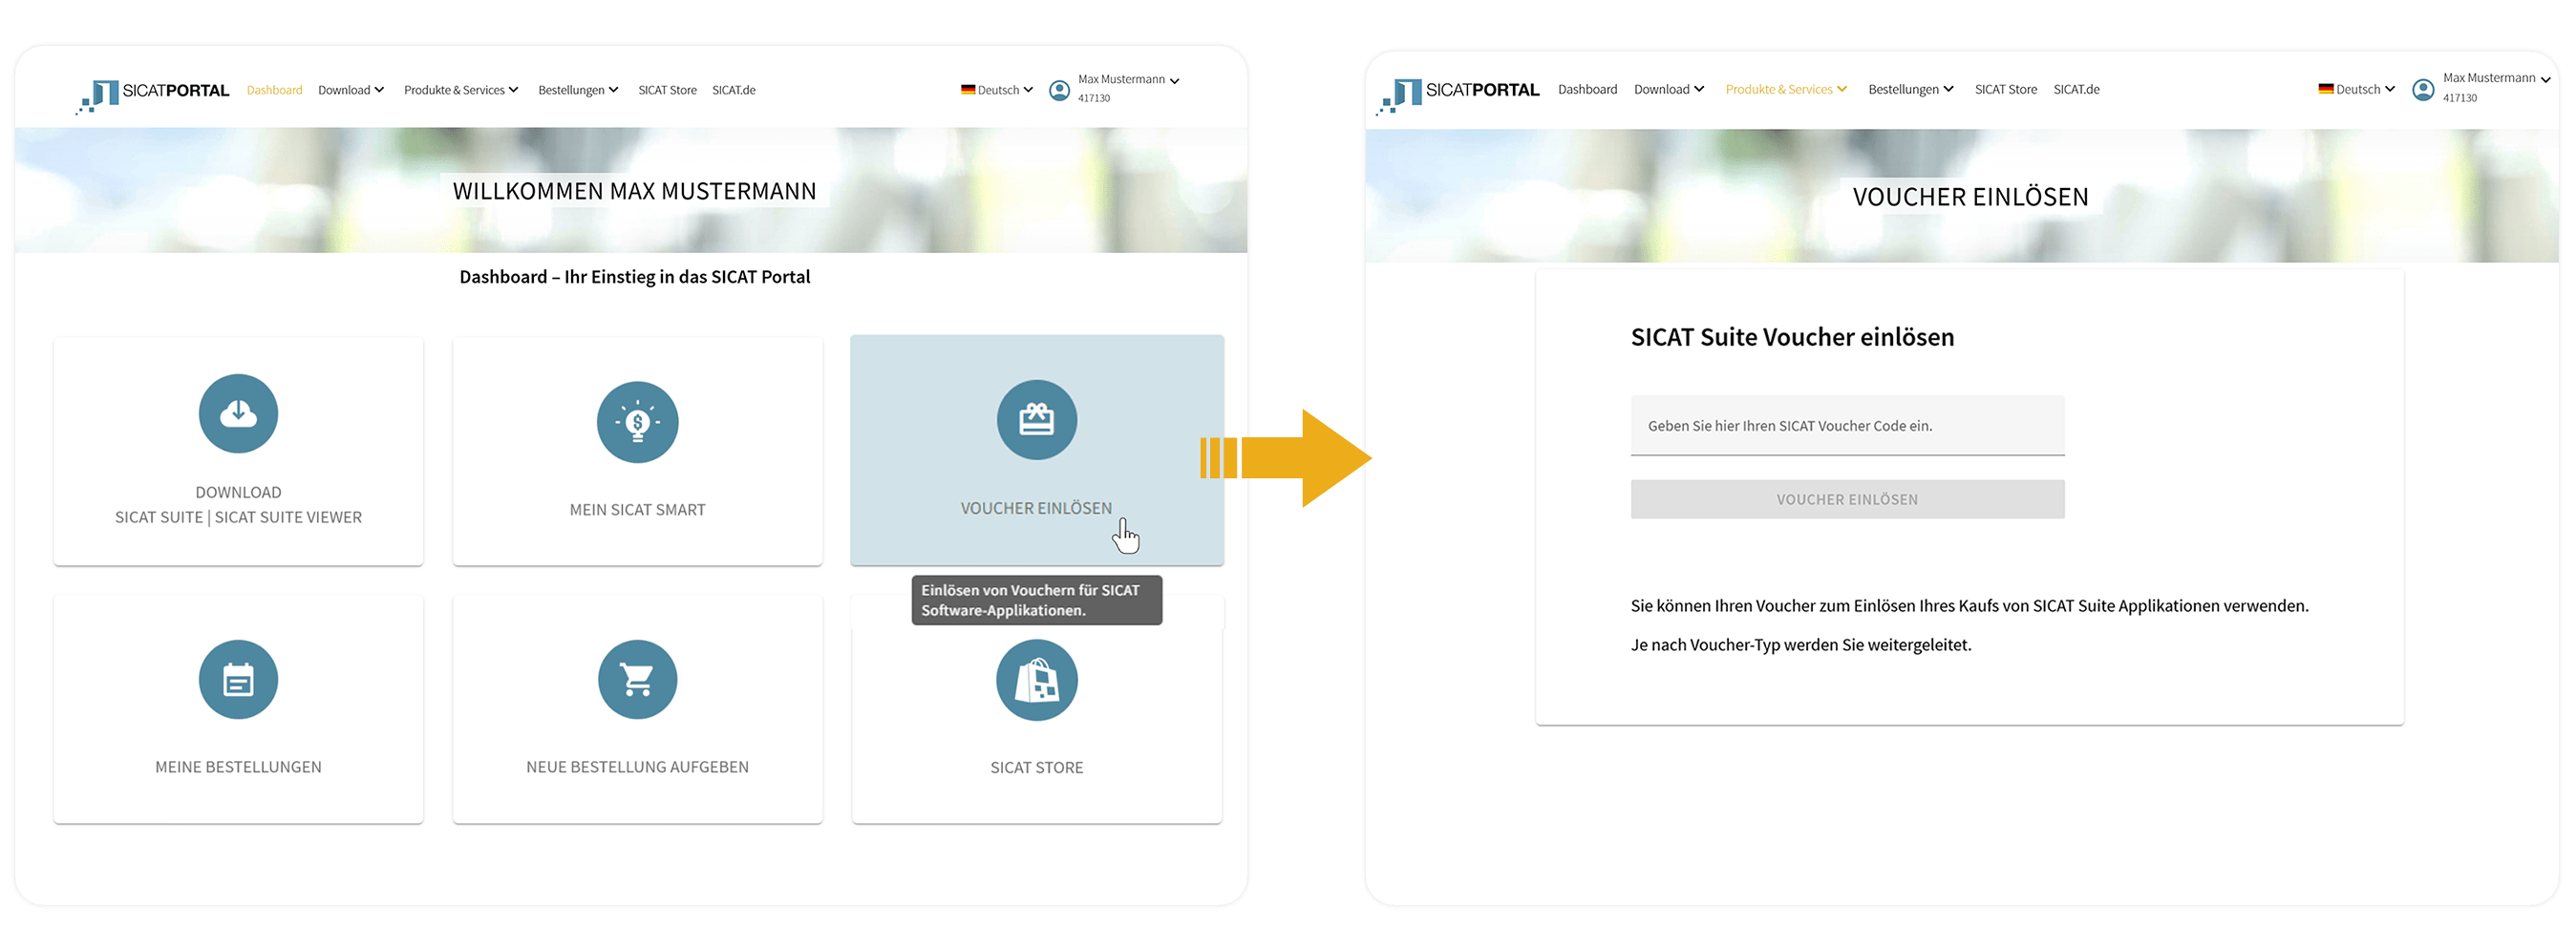Open Max Mustermann account menu in left window

point(1128,79)
